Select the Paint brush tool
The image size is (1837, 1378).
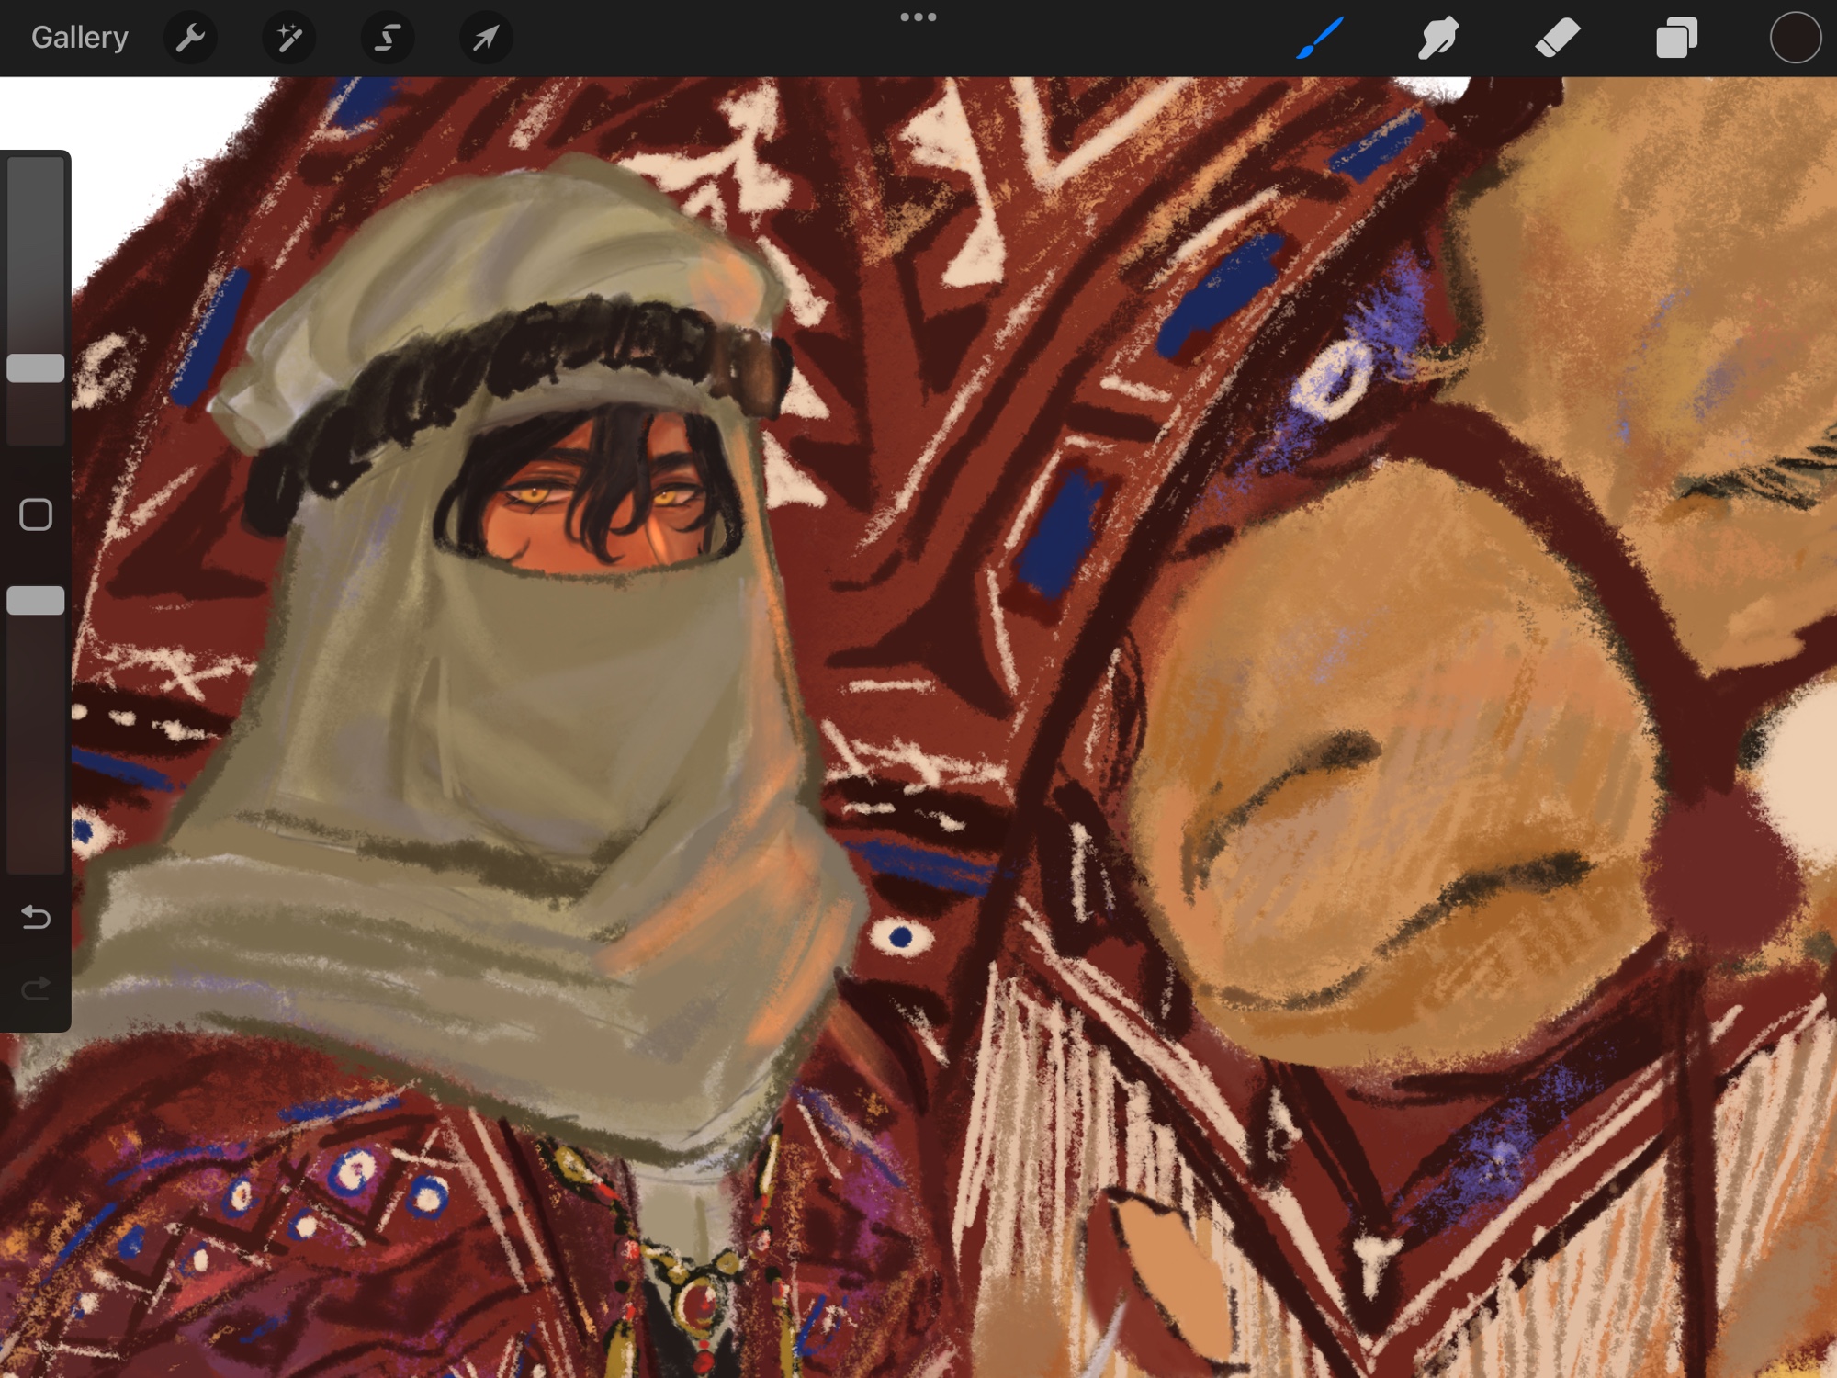[x=1320, y=38]
